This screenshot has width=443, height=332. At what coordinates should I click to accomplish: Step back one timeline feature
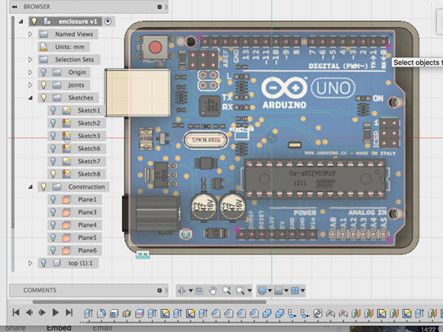29,313
